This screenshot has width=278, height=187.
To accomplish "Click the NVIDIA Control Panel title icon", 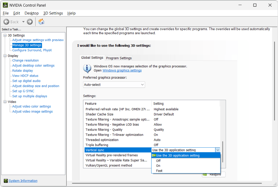I will coord(5,5).
